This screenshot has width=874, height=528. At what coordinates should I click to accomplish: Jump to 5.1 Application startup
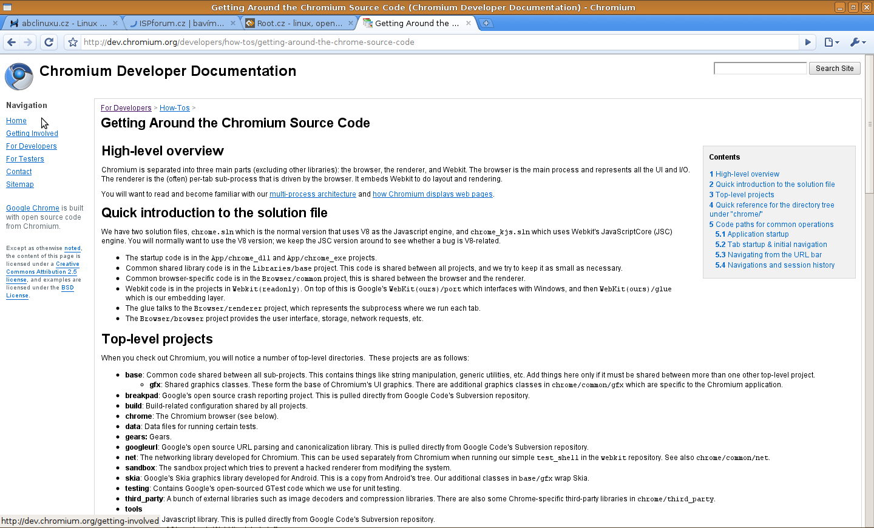click(x=752, y=234)
